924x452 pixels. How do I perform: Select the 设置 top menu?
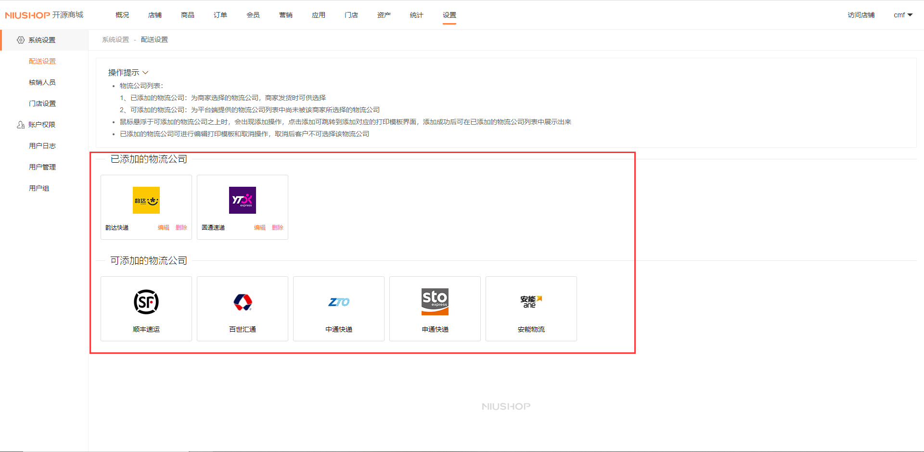click(449, 15)
